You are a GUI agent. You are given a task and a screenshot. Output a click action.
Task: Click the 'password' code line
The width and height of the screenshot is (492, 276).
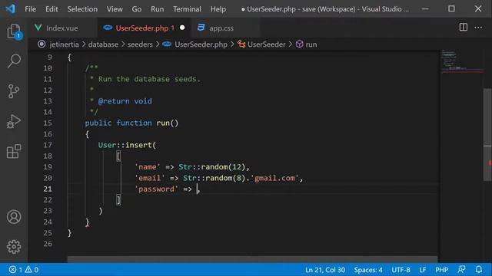point(168,189)
